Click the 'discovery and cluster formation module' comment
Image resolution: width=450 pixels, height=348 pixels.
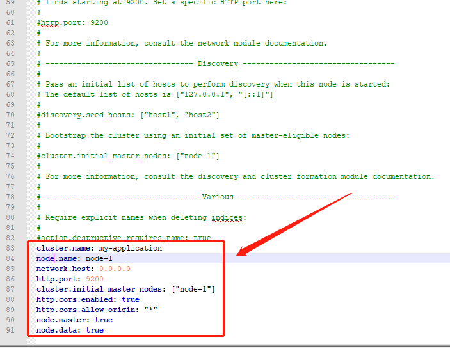pos(236,176)
